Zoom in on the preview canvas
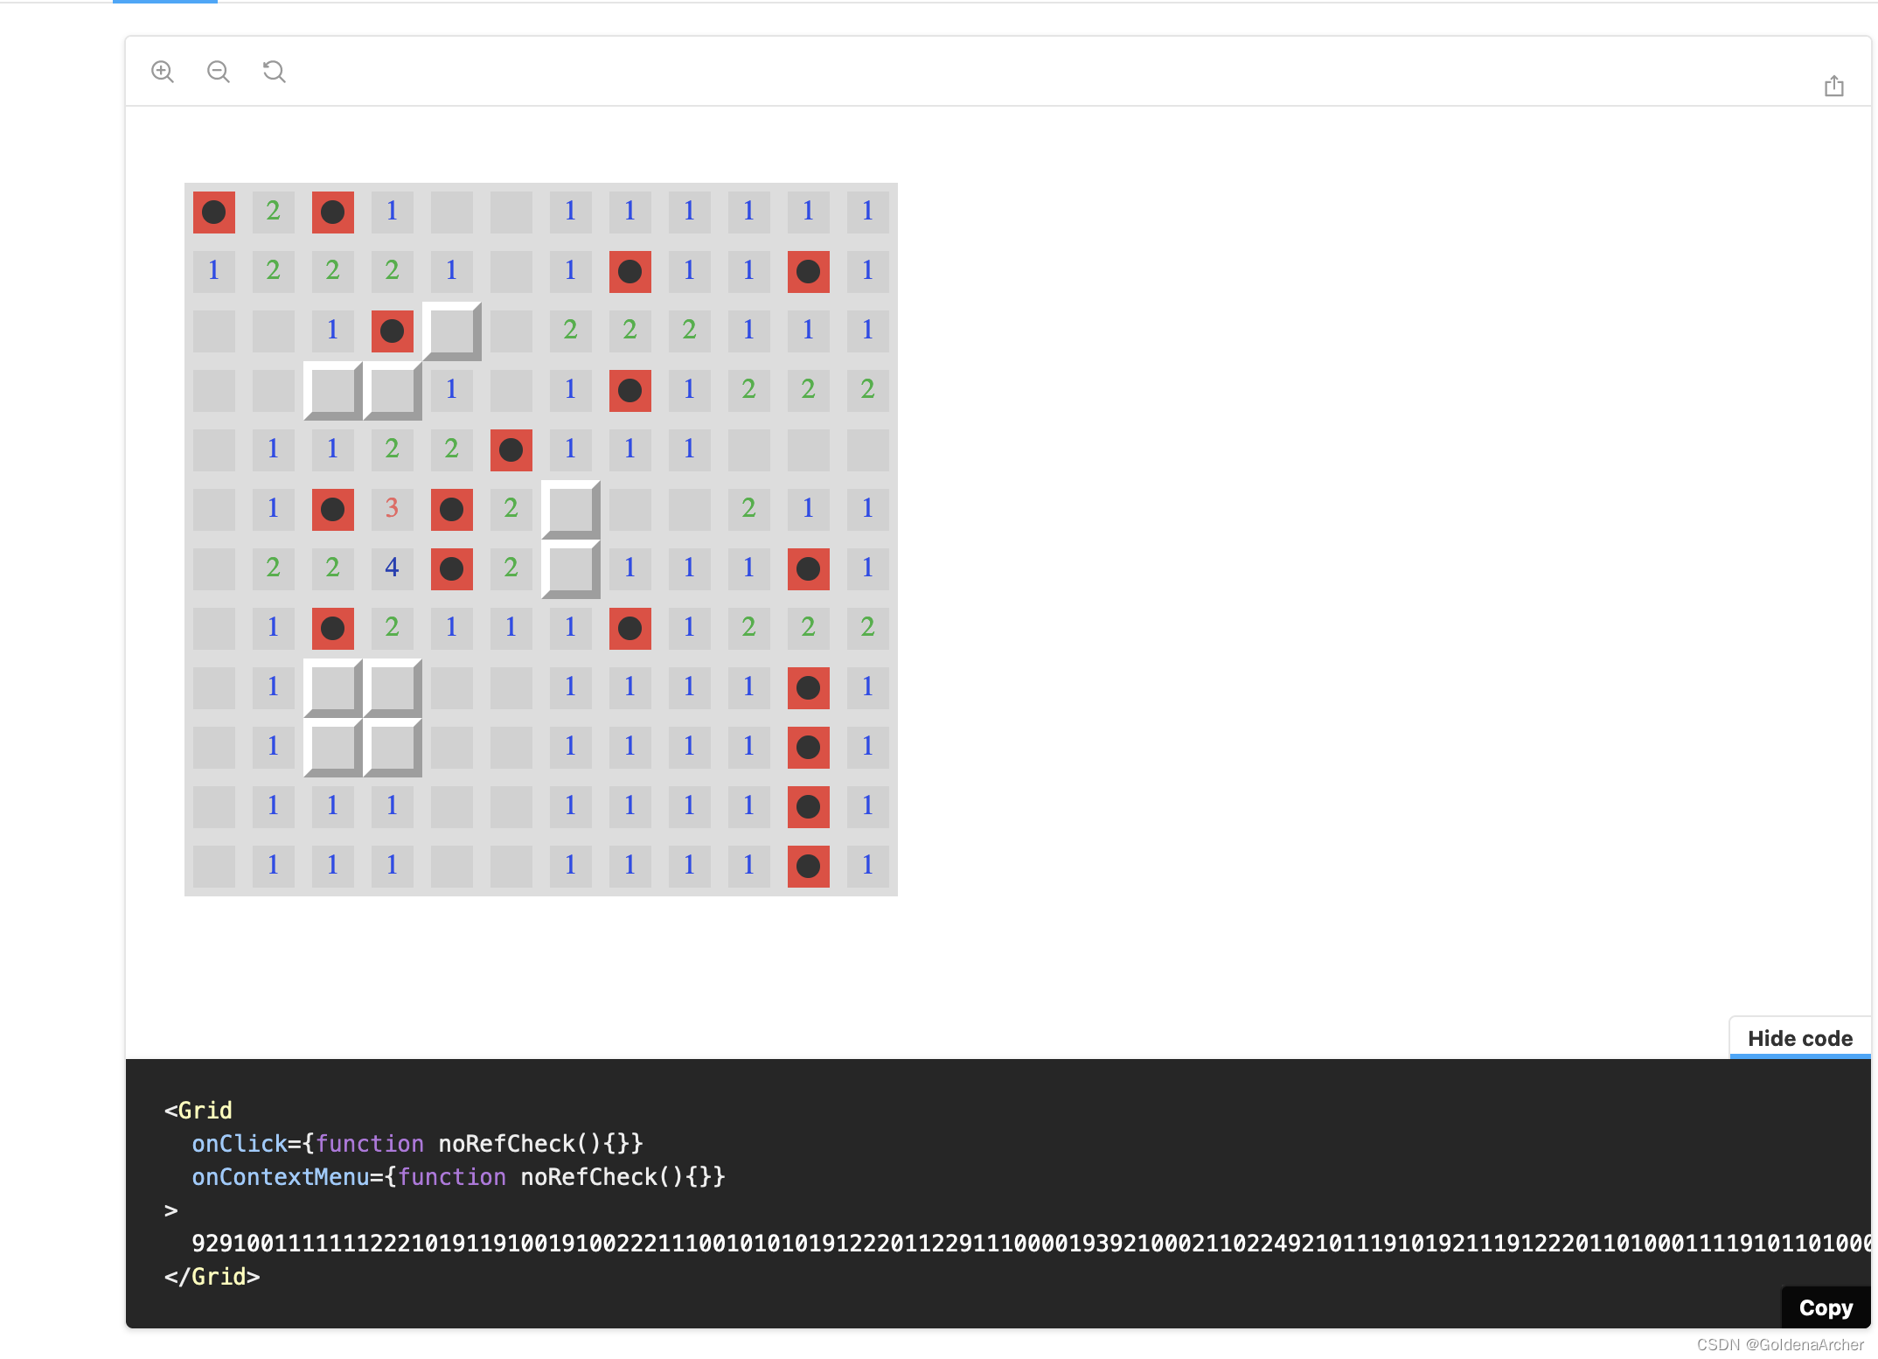The width and height of the screenshot is (1878, 1359). click(163, 72)
